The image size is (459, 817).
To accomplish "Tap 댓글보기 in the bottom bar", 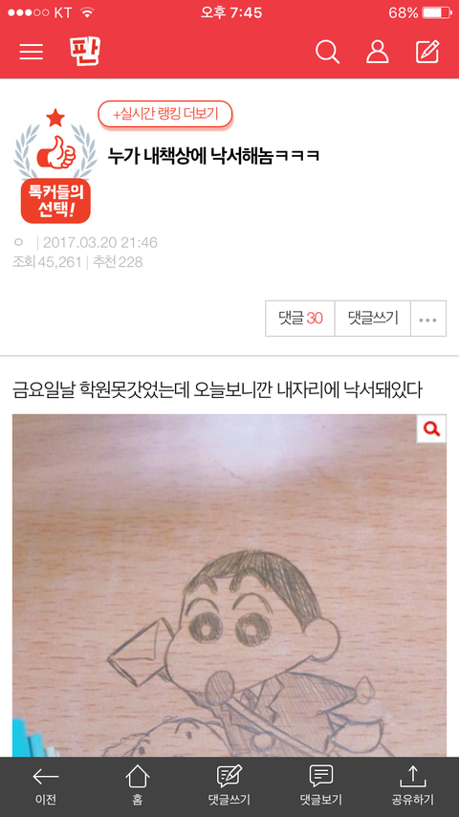I will (x=321, y=785).
